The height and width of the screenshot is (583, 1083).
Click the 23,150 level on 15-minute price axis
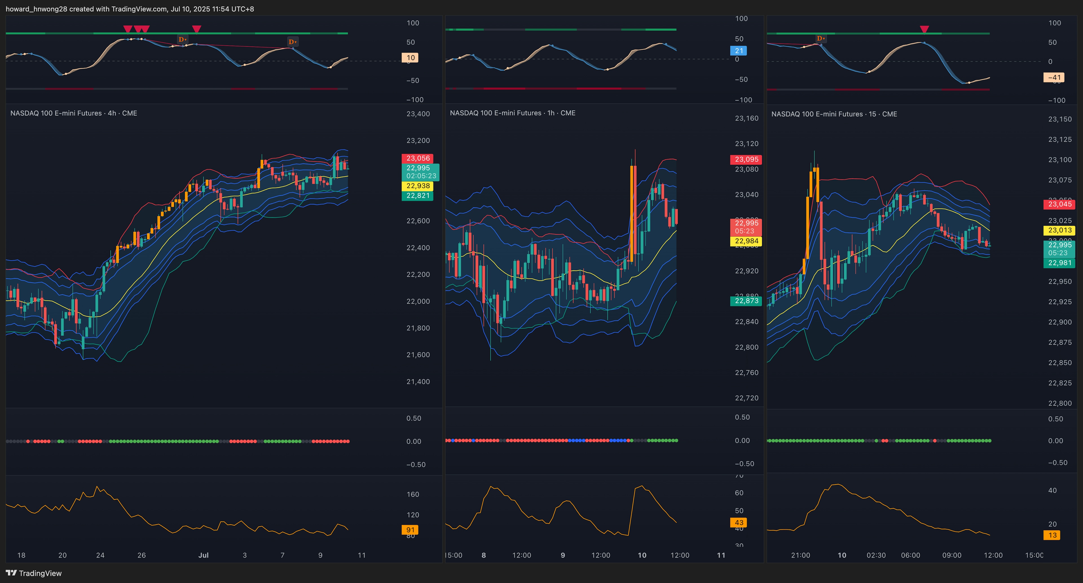tap(1060, 119)
